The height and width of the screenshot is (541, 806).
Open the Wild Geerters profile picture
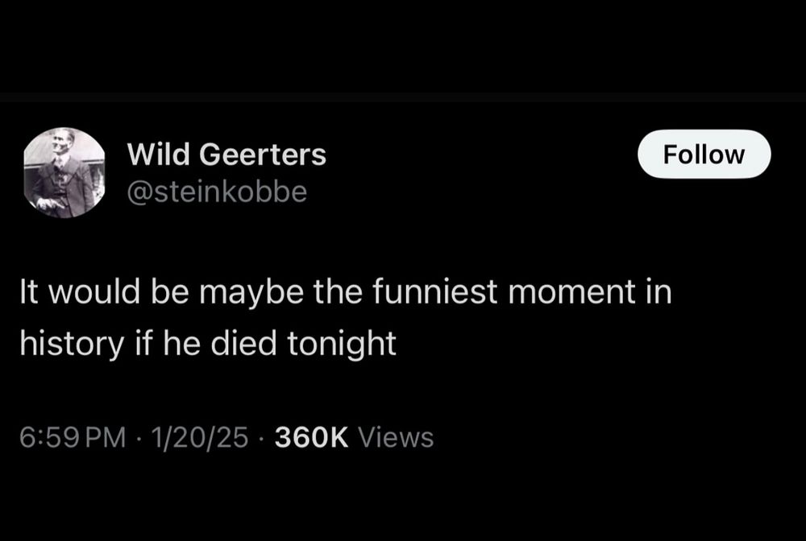[64, 172]
